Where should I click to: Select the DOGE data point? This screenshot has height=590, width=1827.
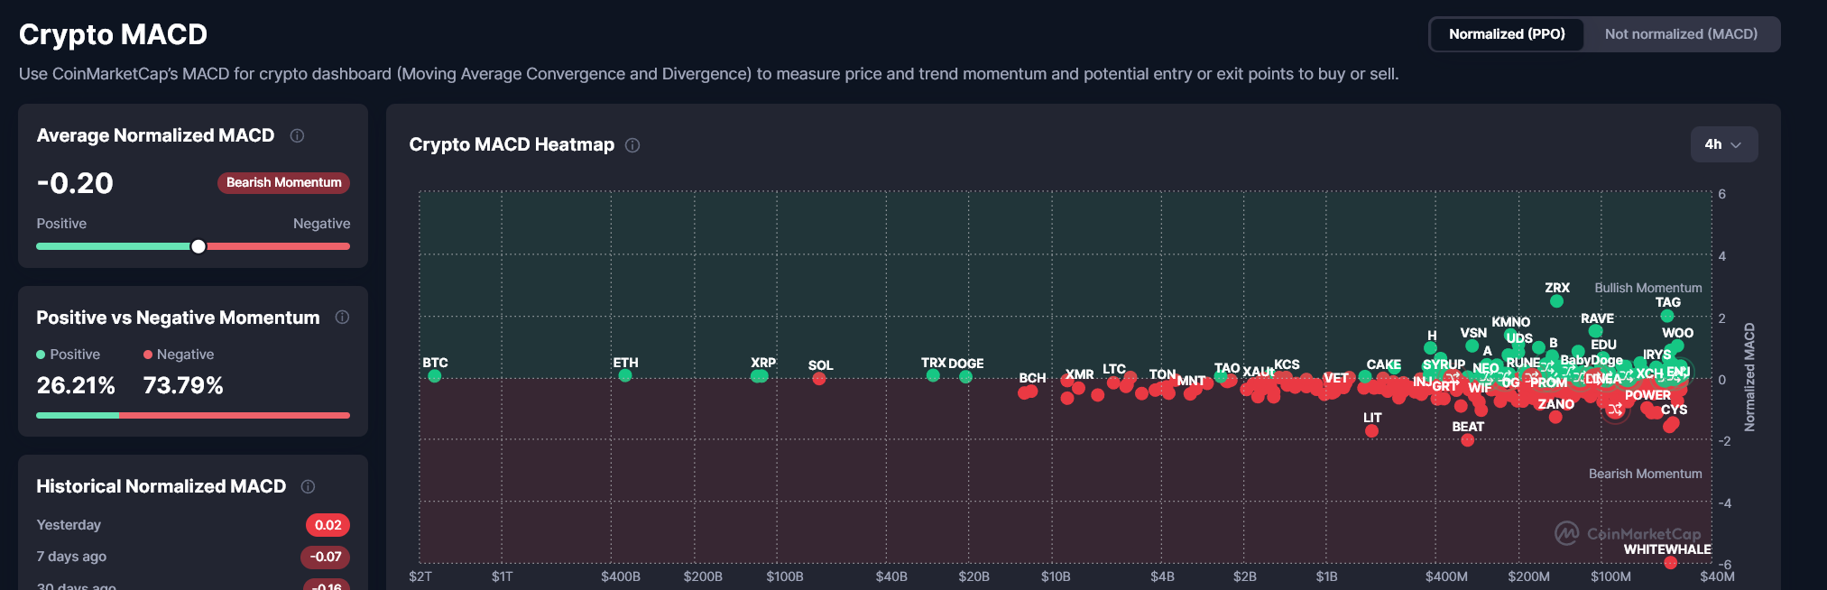coord(965,377)
